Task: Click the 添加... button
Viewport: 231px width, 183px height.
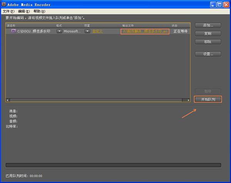Action: (208, 25)
